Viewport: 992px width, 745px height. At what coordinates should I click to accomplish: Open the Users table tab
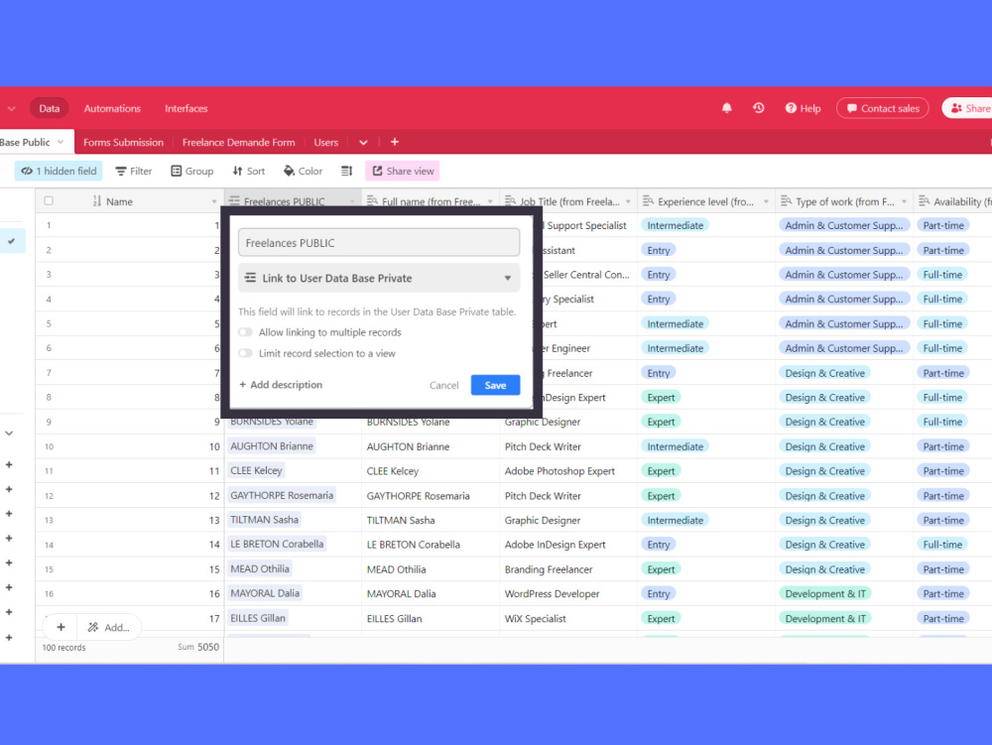(325, 142)
